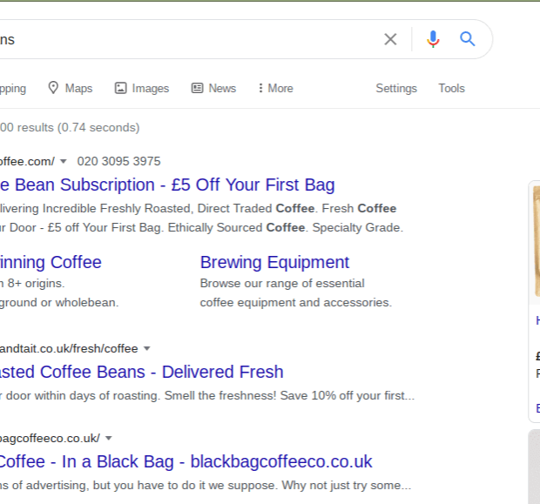Click the microphone voice search icon
The height and width of the screenshot is (504, 540).
pyautogui.click(x=433, y=39)
